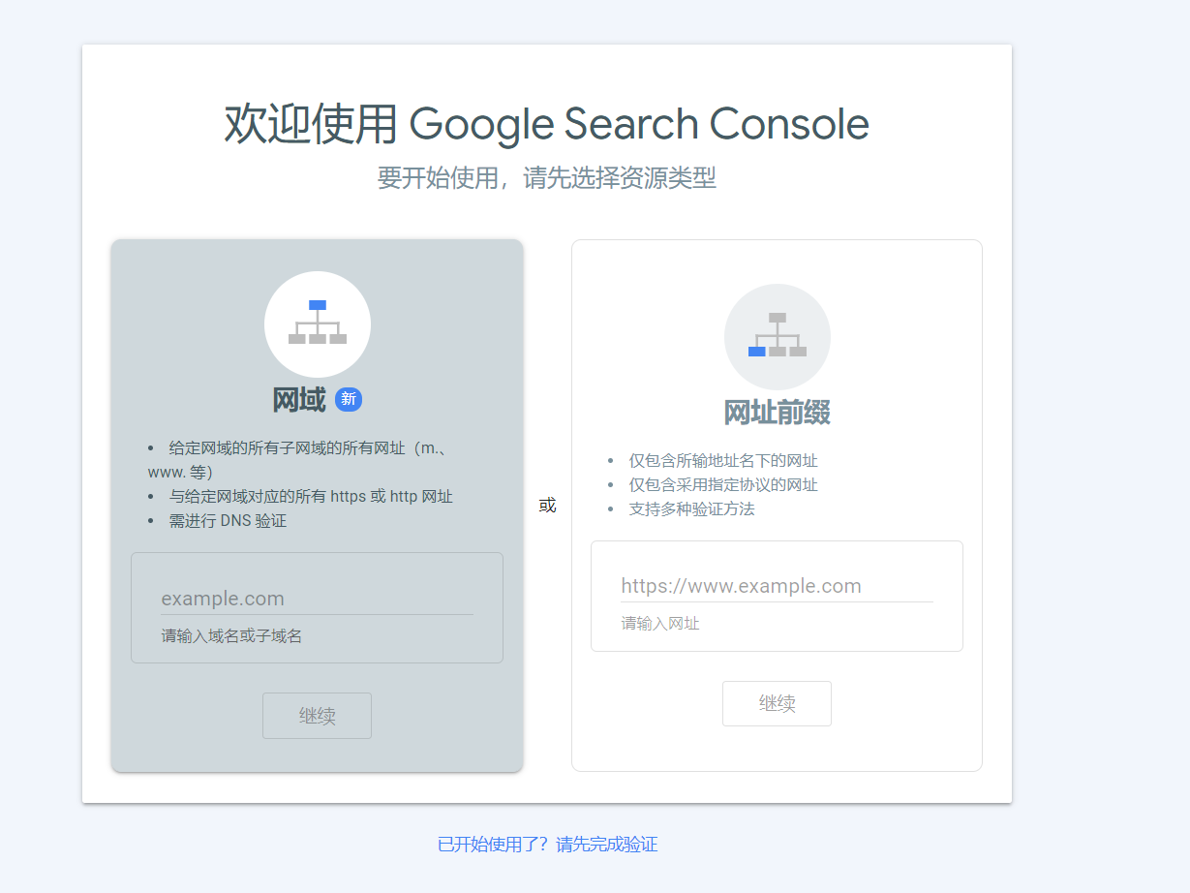Click the 欢迎使用 Google Search Console title
The width and height of the screenshot is (1190, 893).
coord(547,124)
